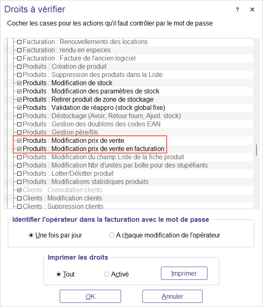This screenshot has height=307, width=263.
Task: Check Produits : Création de produit
Action: click(19, 67)
